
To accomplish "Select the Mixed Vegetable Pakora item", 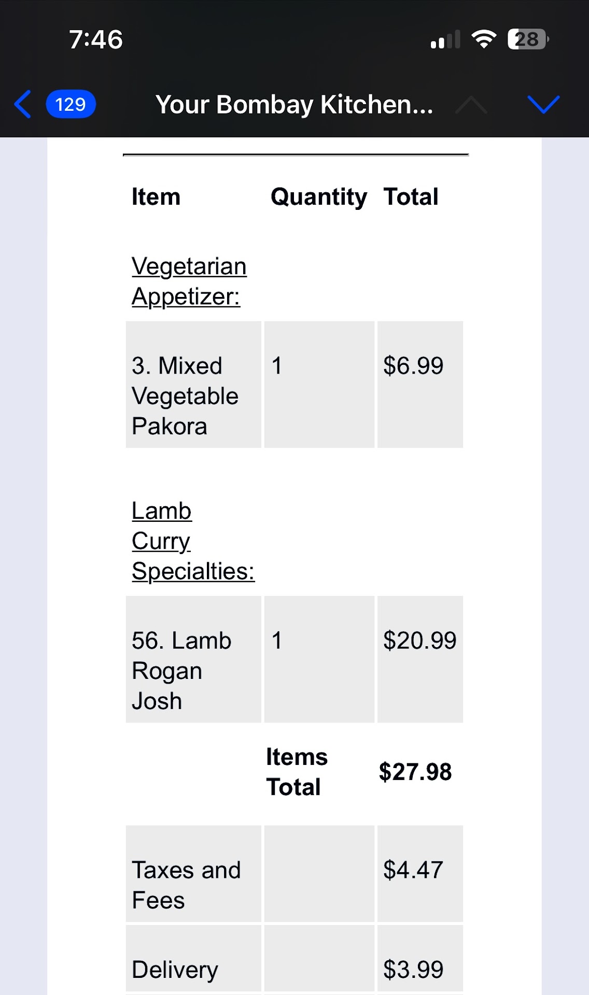I will (x=185, y=395).
